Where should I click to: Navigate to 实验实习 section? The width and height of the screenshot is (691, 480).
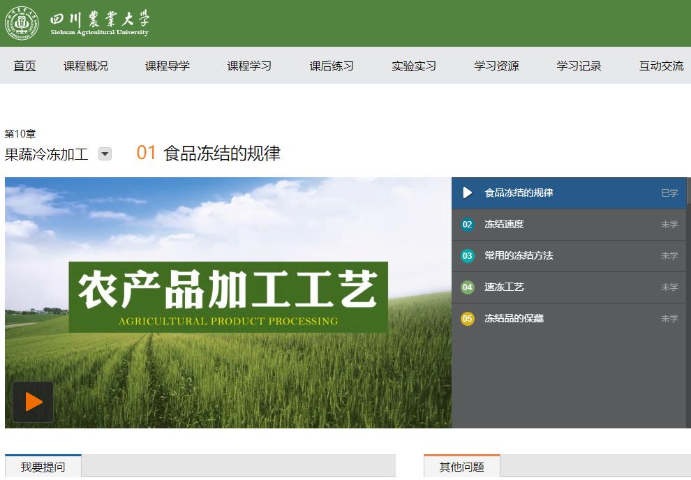(414, 66)
